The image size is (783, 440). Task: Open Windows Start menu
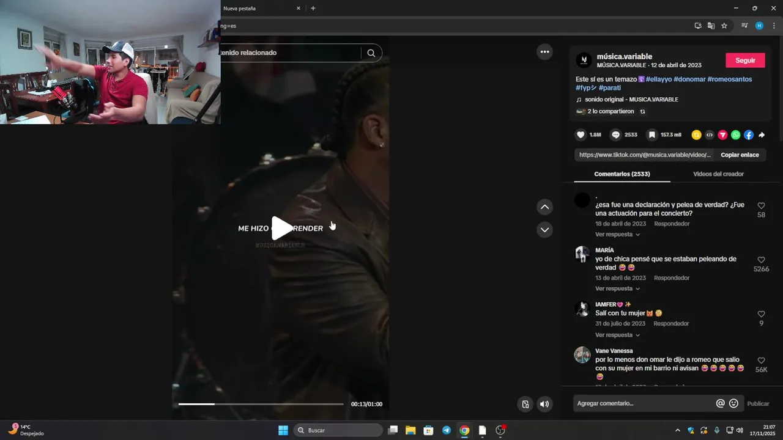[283, 430]
